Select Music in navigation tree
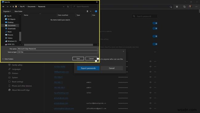 coord(8,32)
